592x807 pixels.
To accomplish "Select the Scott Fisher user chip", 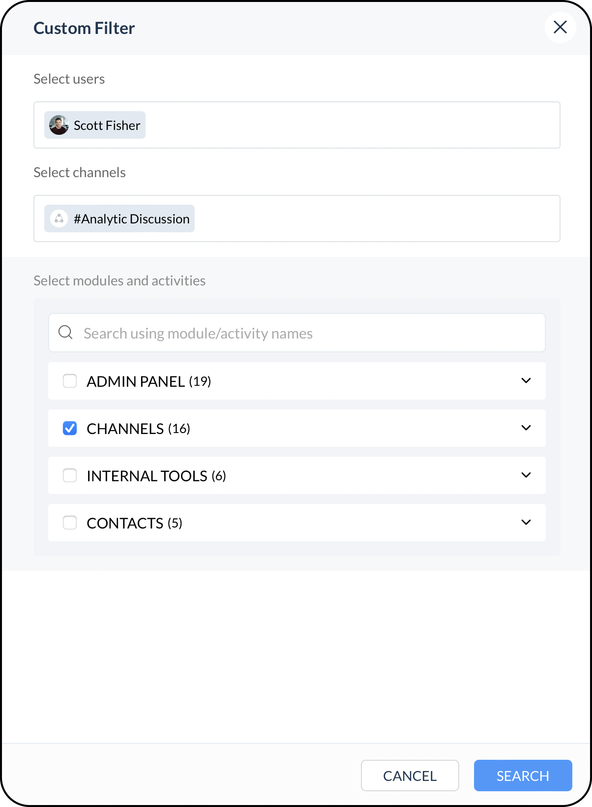I will [x=95, y=125].
